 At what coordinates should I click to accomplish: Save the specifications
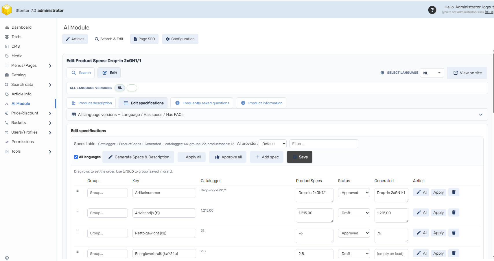[x=300, y=157]
